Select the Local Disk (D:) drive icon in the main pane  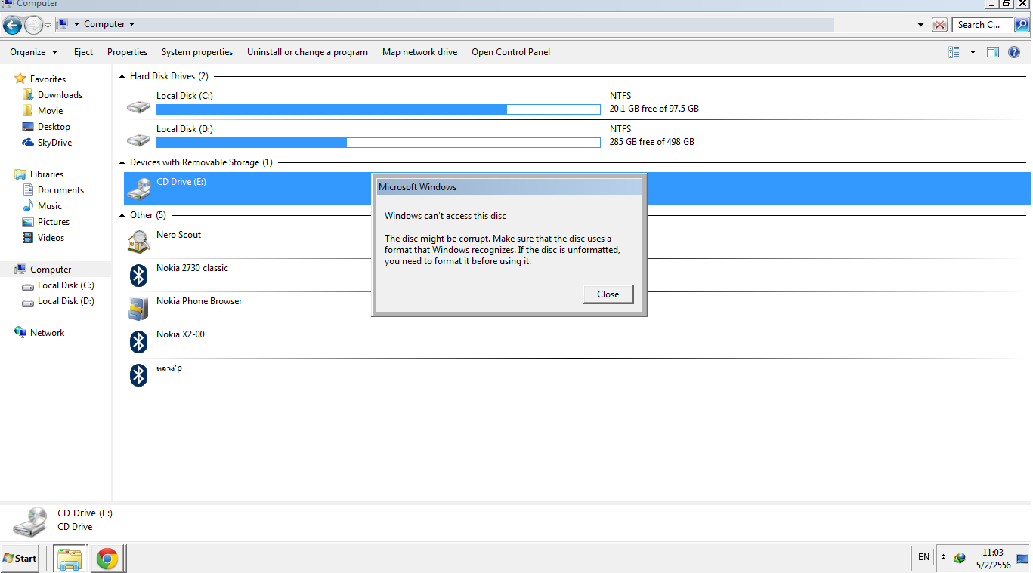coord(139,139)
